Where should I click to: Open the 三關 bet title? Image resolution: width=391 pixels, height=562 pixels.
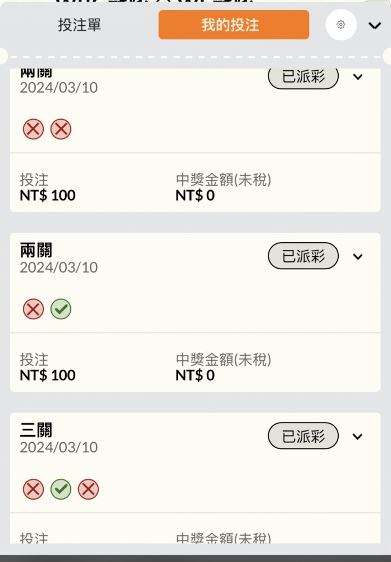[36, 430]
